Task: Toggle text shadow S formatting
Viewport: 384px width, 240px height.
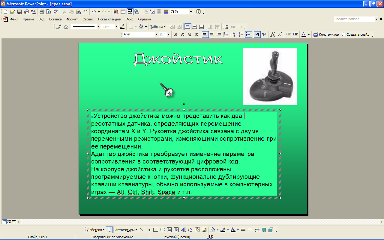Action: (196, 34)
